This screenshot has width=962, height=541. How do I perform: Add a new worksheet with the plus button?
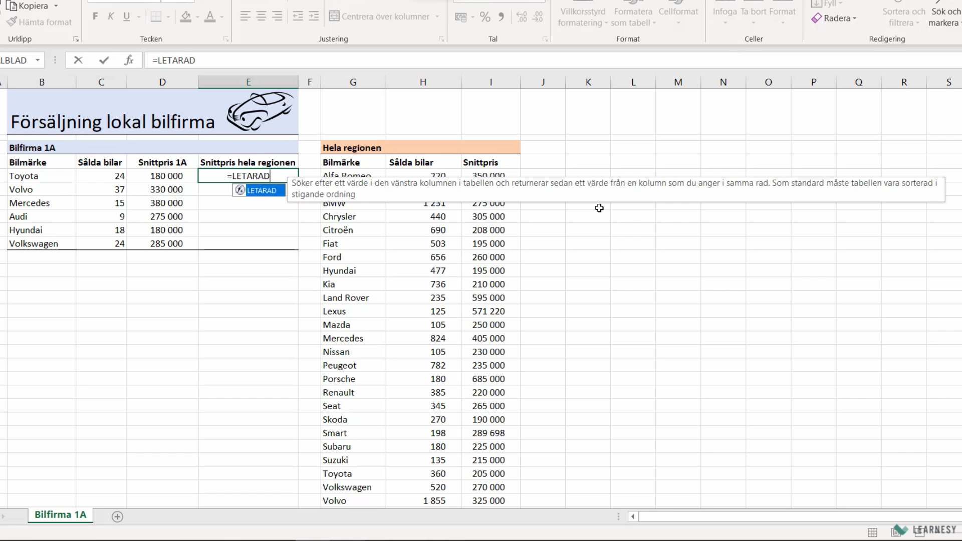[x=117, y=516]
